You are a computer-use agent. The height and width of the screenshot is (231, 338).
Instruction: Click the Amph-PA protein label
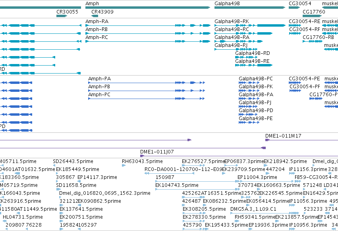tap(100, 79)
